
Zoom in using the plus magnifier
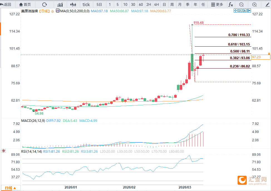coord(254,4)
